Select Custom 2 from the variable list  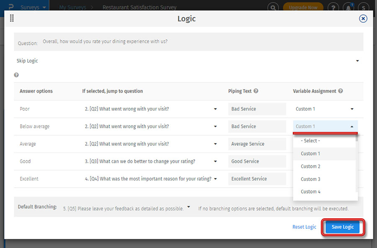coord(310,166)
